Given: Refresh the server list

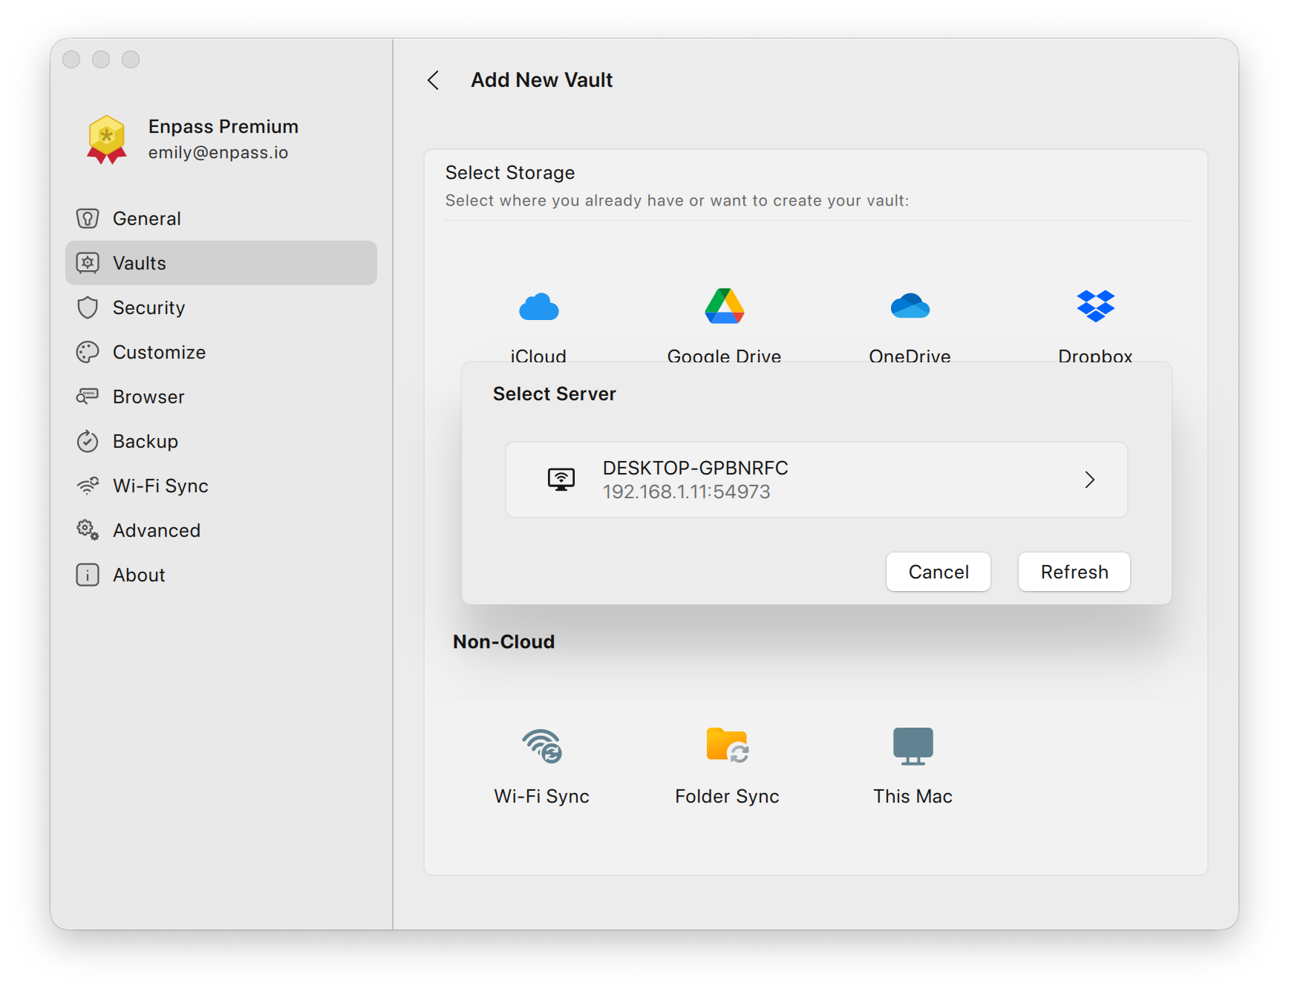Looking at the screenshot, I should (x=1074, y=572).
